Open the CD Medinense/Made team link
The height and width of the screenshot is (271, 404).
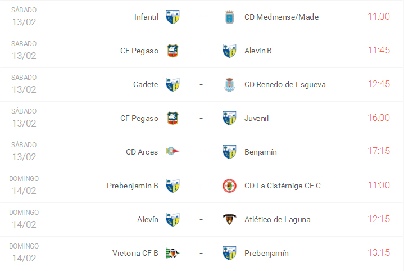[282, 17]
